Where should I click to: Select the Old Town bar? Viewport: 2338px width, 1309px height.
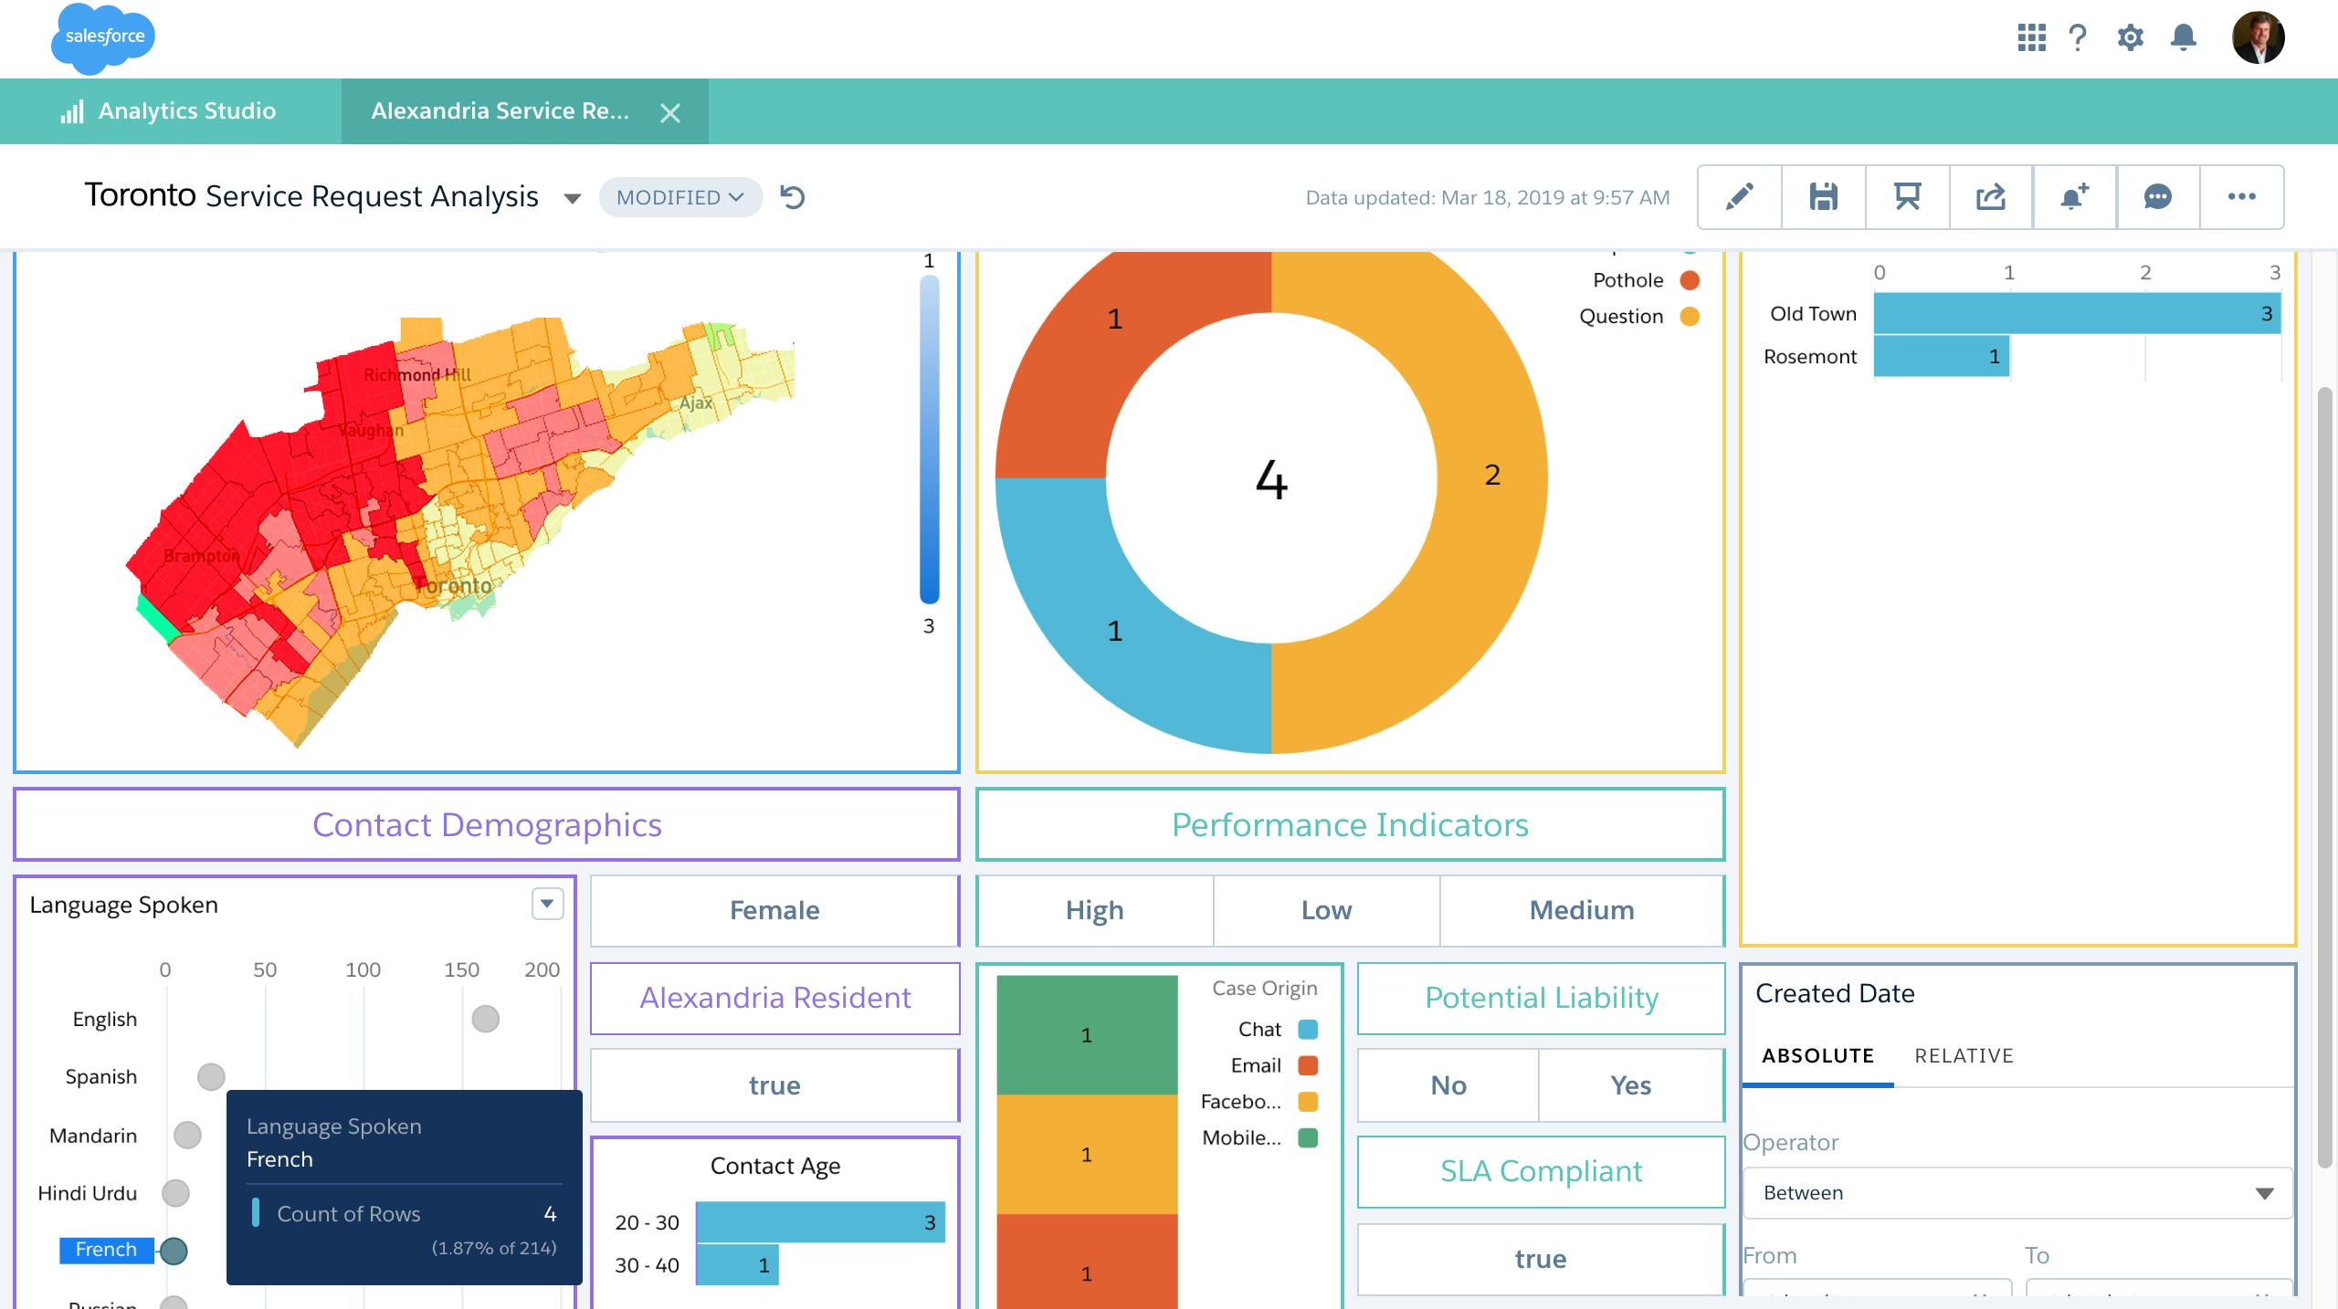pyautogui.click(x=2077, y=313)
